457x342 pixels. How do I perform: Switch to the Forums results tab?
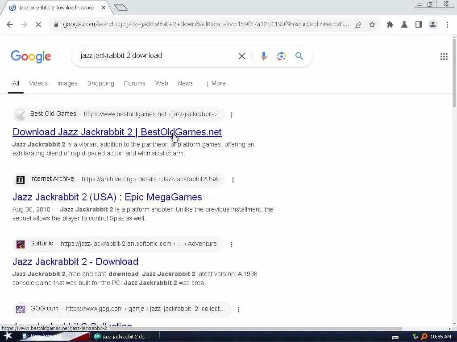pyautogui.click(x=135, y=83)
